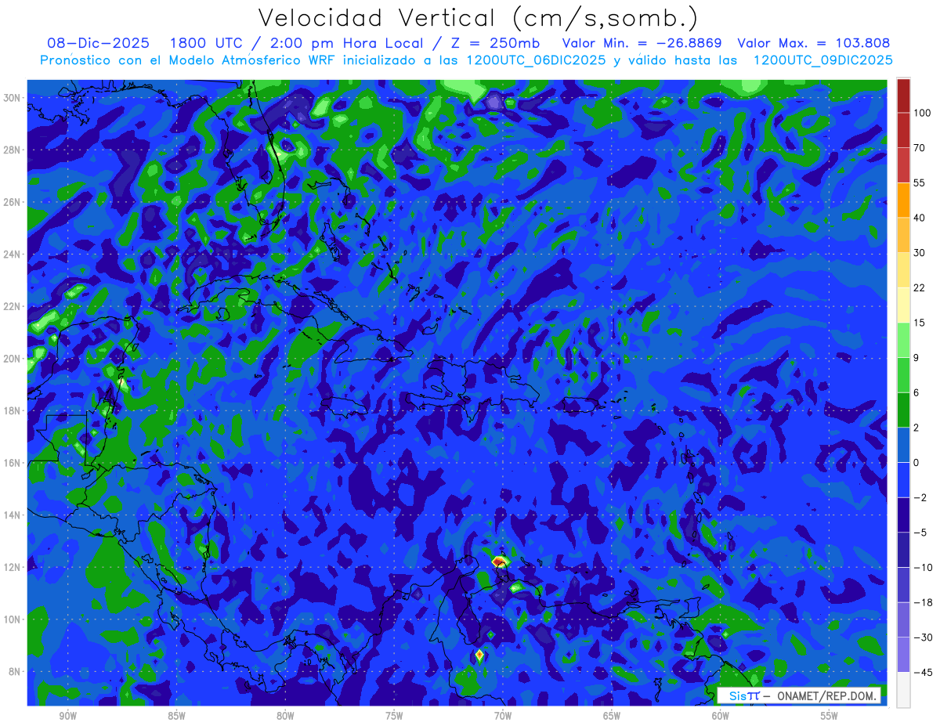Click the latitude label "12N"
The height and width of the screenshot is (726, 940).
pos(13,567)
